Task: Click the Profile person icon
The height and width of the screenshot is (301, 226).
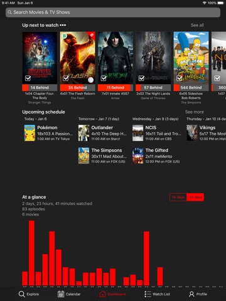Action: (191, 294)
